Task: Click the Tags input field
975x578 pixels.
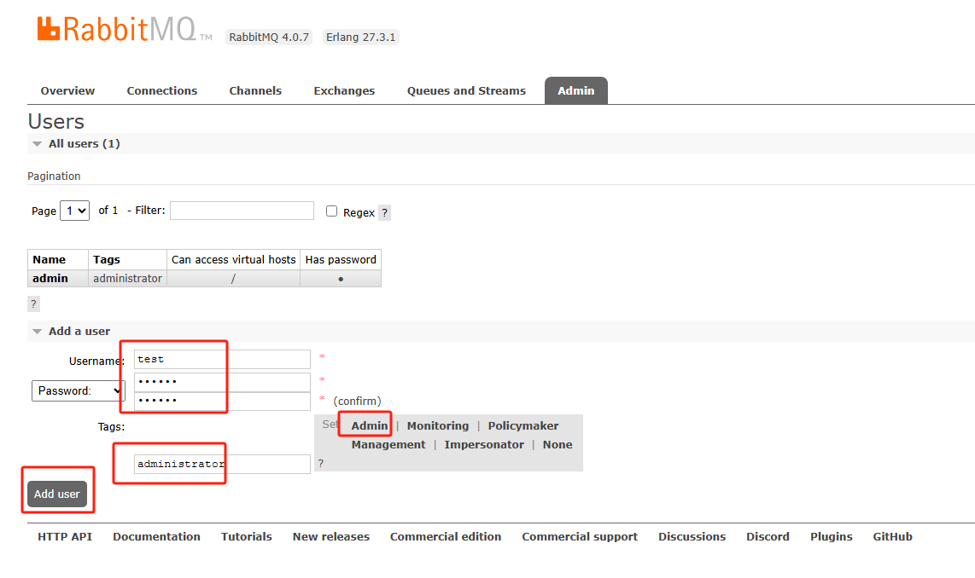Action: [x=222, y=464]
